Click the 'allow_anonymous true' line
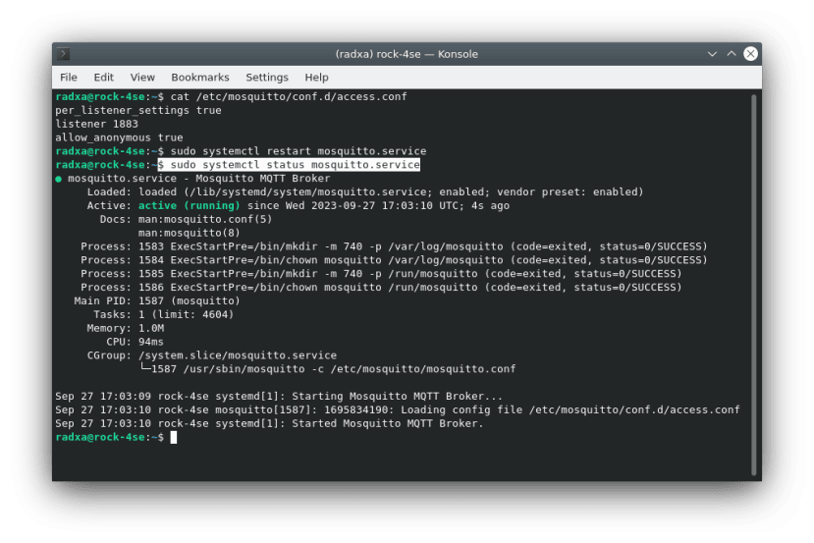814x543 pixels. click(120, 137)
